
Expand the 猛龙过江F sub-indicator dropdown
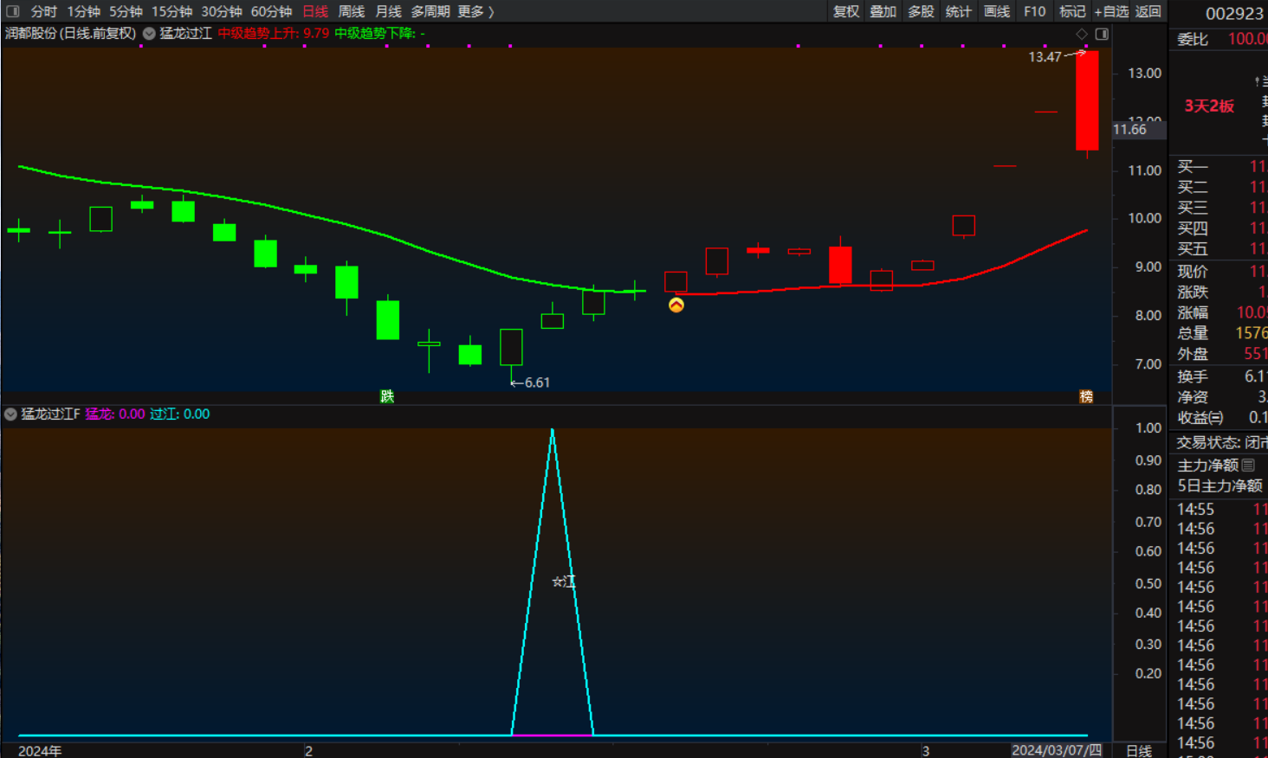tap(10, 414)
